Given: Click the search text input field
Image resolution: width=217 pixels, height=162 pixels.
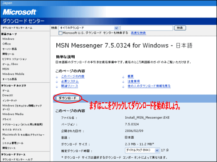Looking at the screenshot, I should [146, 28].
